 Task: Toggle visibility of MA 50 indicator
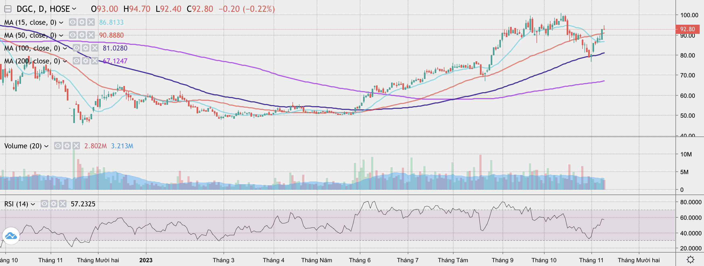(73, 35)
